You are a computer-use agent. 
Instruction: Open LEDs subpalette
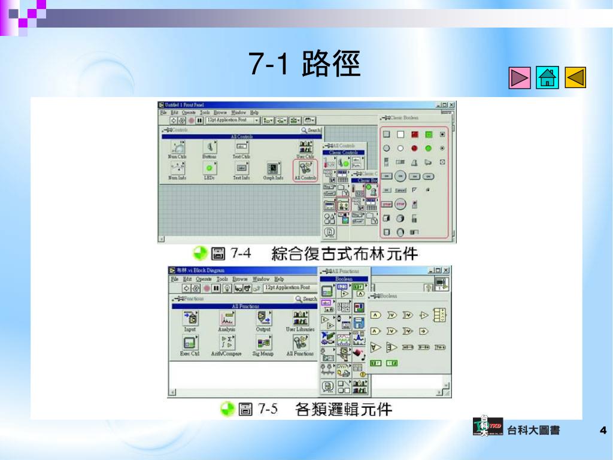[210, 171]
